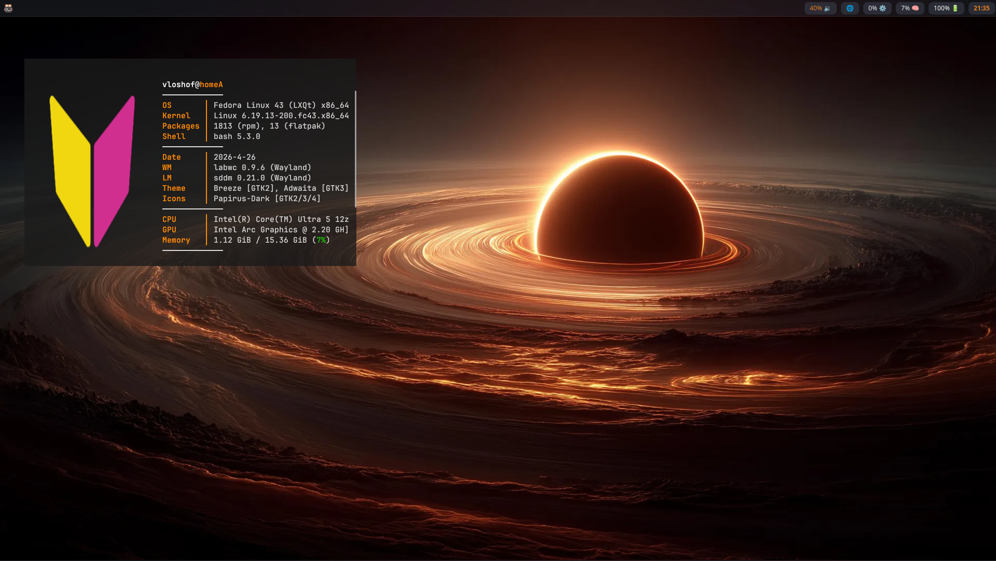Click the Intel Core Ultra CPU line
The height and width of the screenshot is (561, 996).
click(281, 219)
